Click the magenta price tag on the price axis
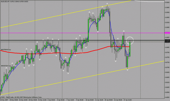 pos(167,33)
